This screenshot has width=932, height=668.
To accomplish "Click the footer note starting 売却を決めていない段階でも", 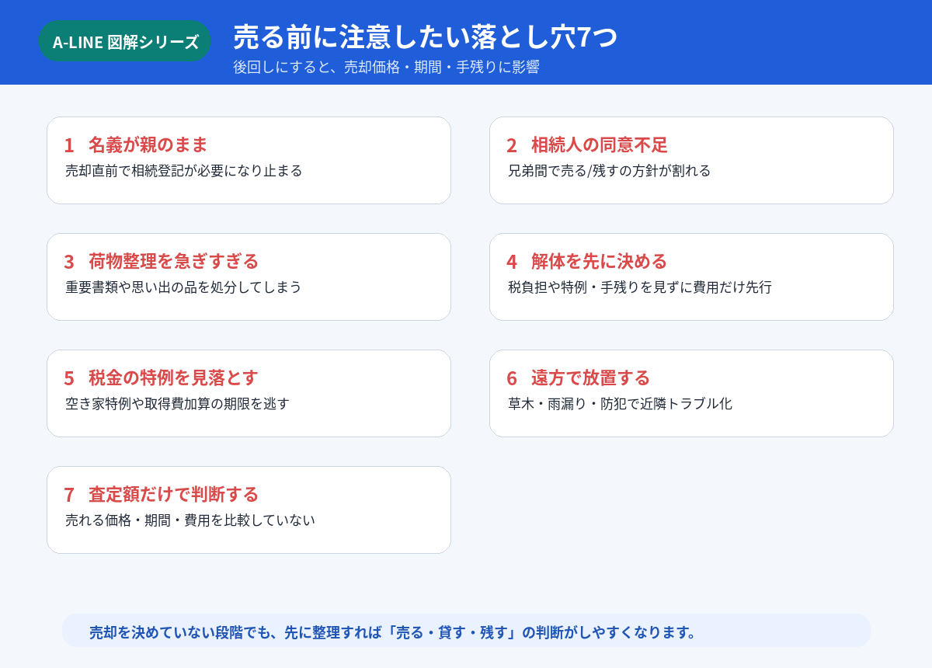I will point(395,631).
